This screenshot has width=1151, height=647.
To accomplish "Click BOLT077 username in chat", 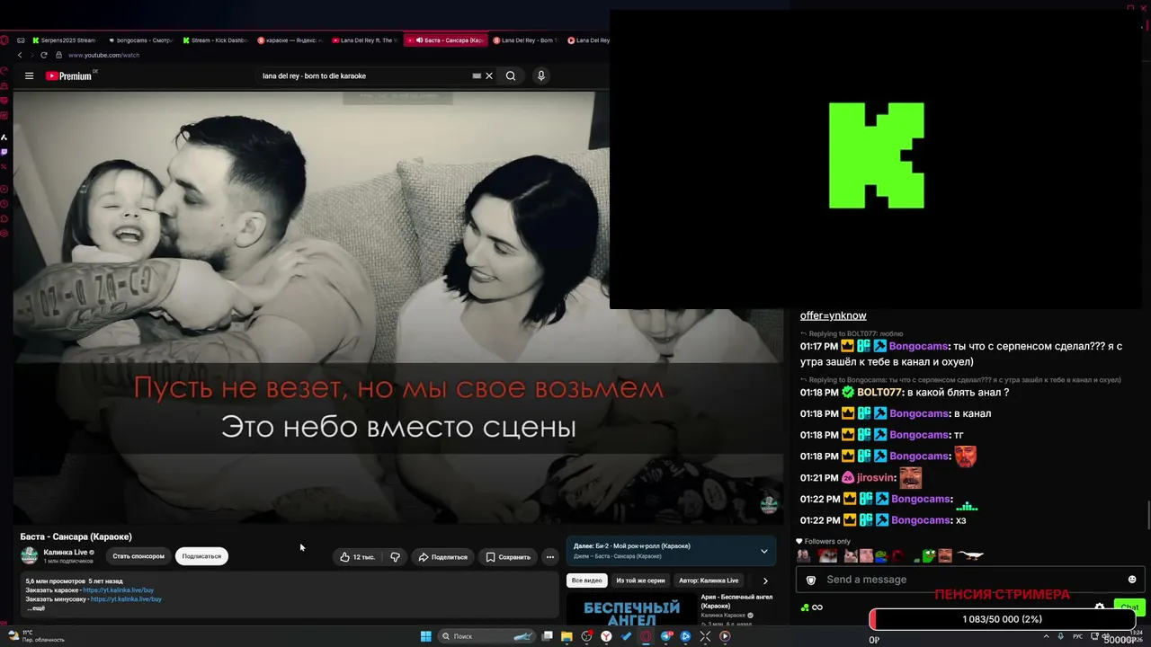I will (x=879, y=393).
